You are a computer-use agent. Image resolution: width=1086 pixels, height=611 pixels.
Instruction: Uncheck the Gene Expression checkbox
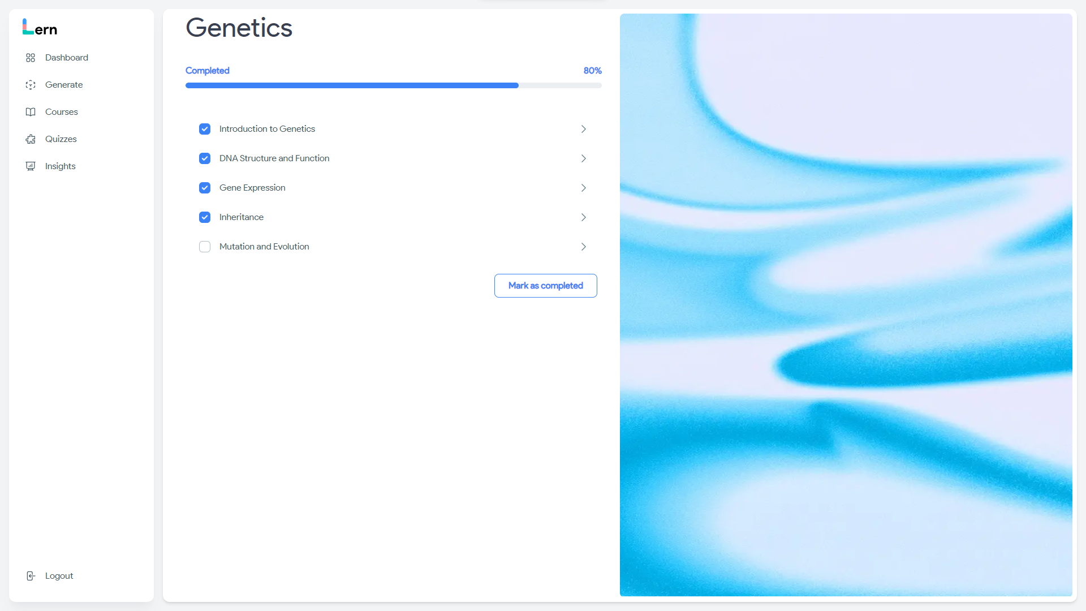tap(205, 188)
